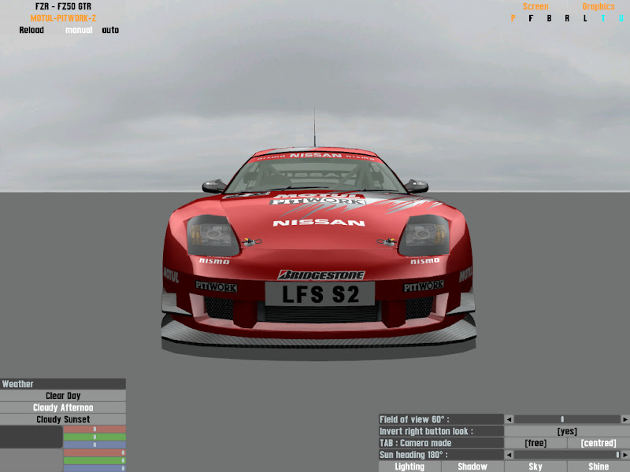Adjust the lower blue colour slider
630x472 pixels.
coord(94,468)
